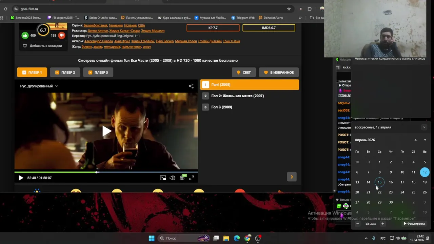Open Telegram Web bookmark
The height and width of the screenshot is (244, 434).
243,18
